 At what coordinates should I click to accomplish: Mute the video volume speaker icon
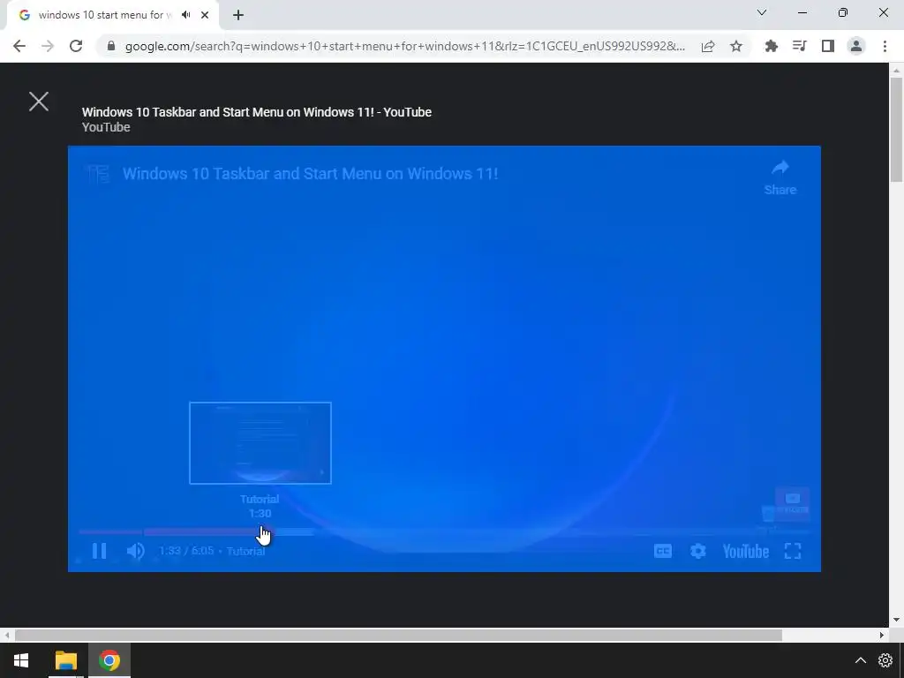pos(135,551)
